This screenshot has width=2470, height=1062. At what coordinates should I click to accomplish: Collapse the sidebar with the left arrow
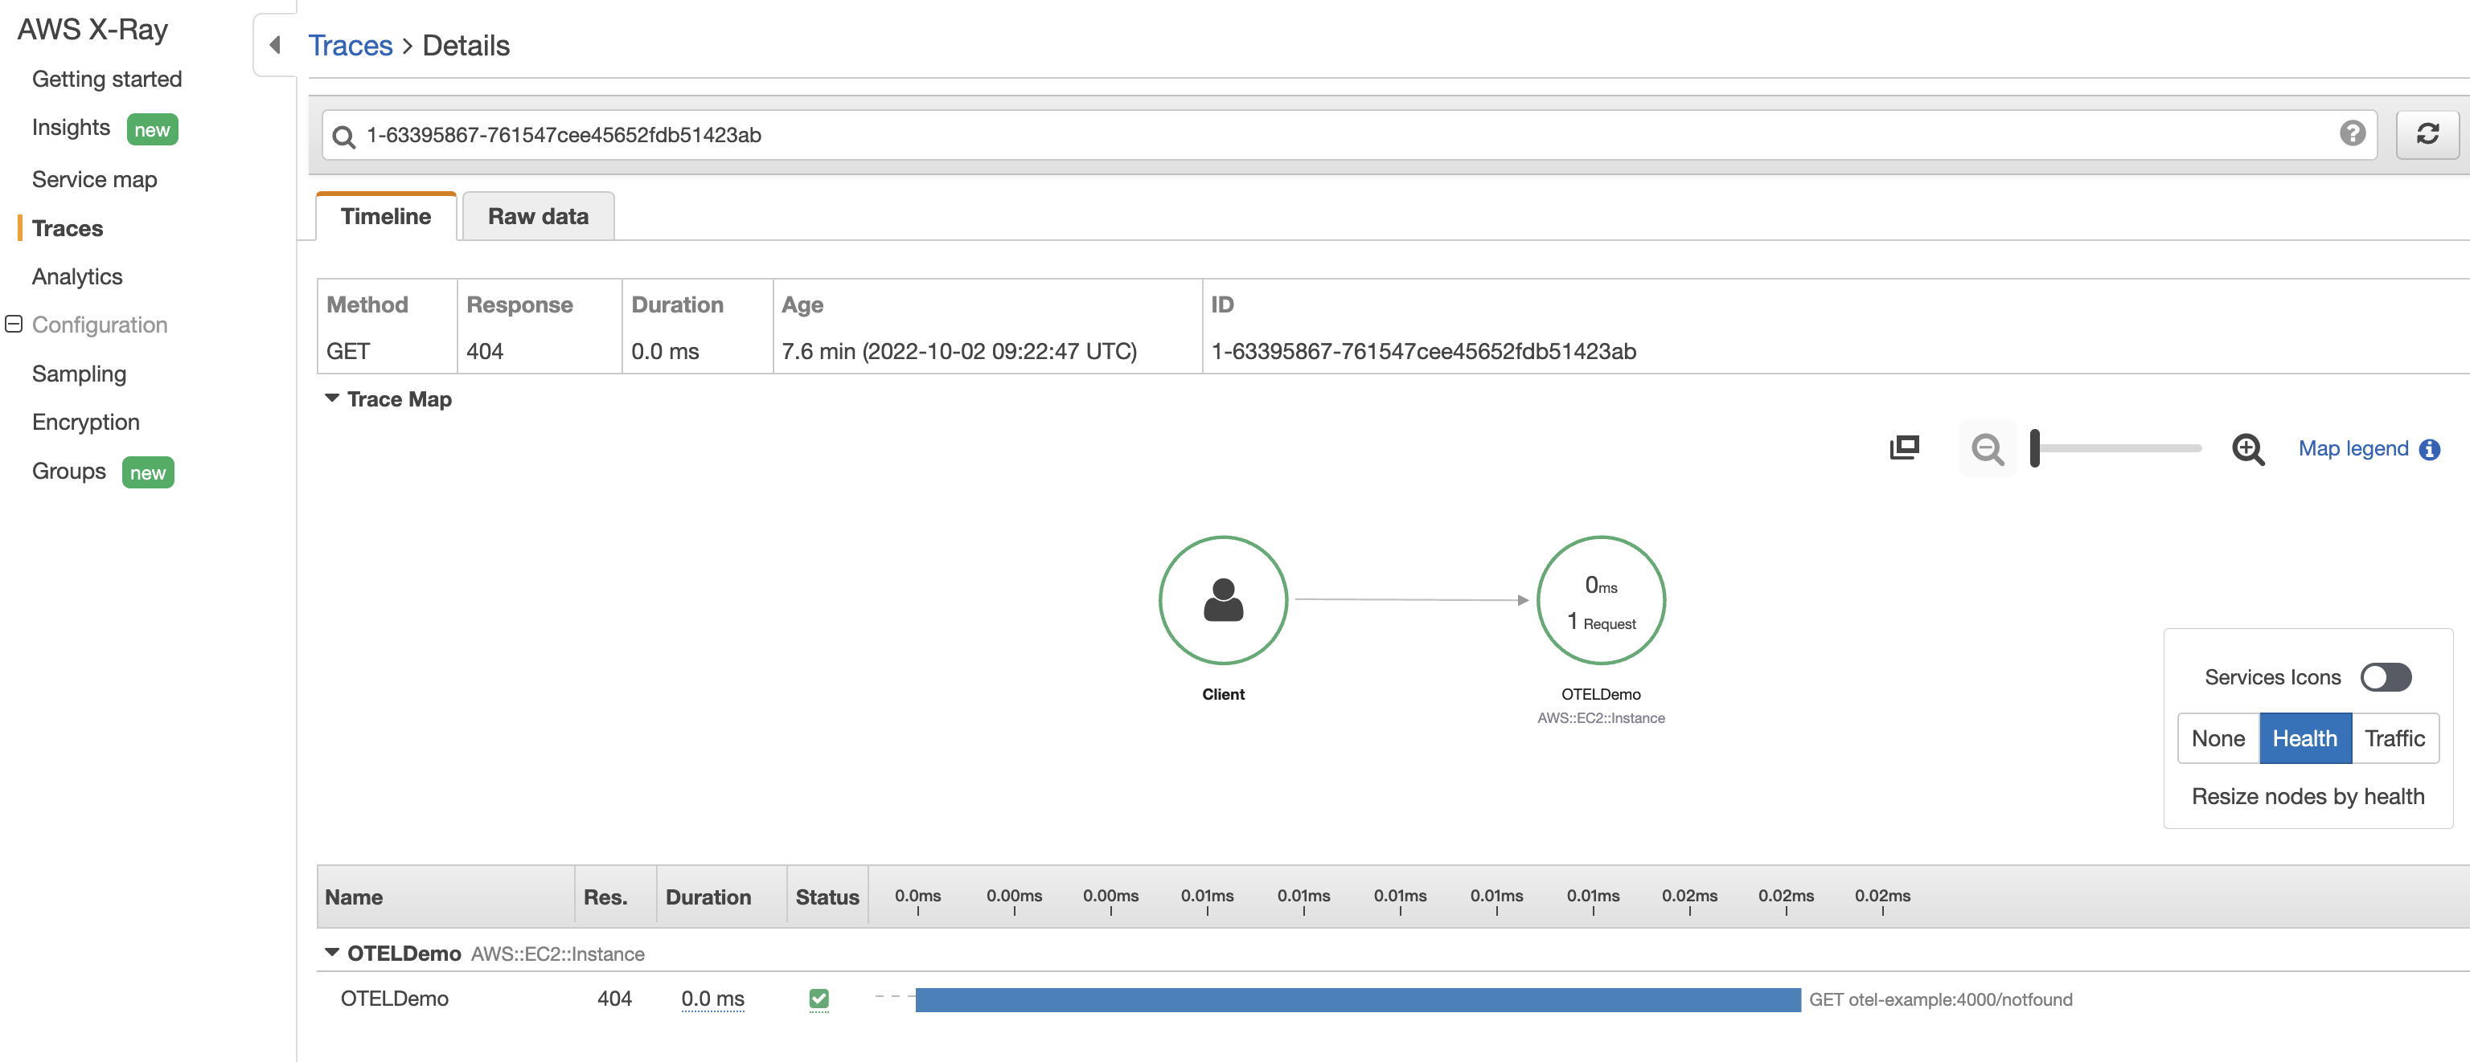275,45
